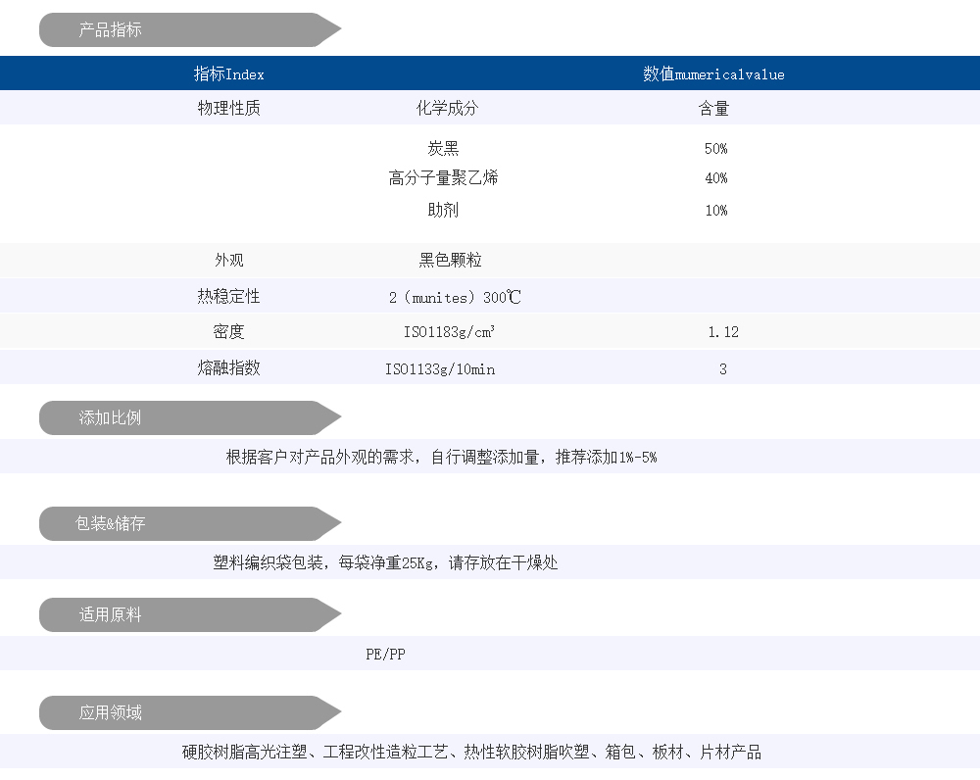Screen dimensions: 980x780
Task: Click the 适用原料 section label
Action: (x=110, y=615)
